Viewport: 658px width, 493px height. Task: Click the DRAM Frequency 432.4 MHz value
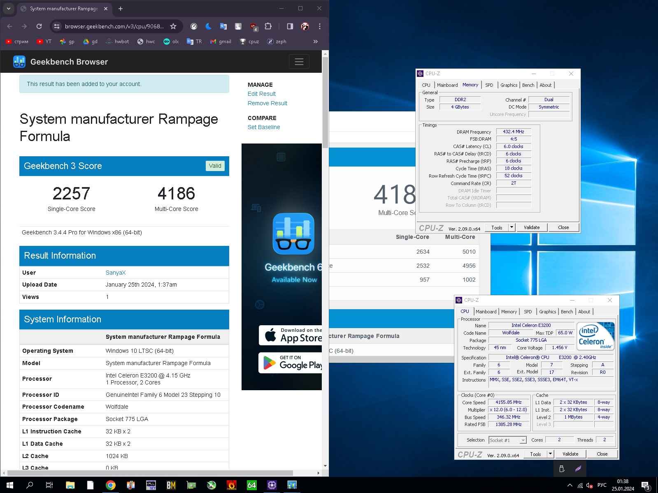pyautogui.click(x=514, y=132)
